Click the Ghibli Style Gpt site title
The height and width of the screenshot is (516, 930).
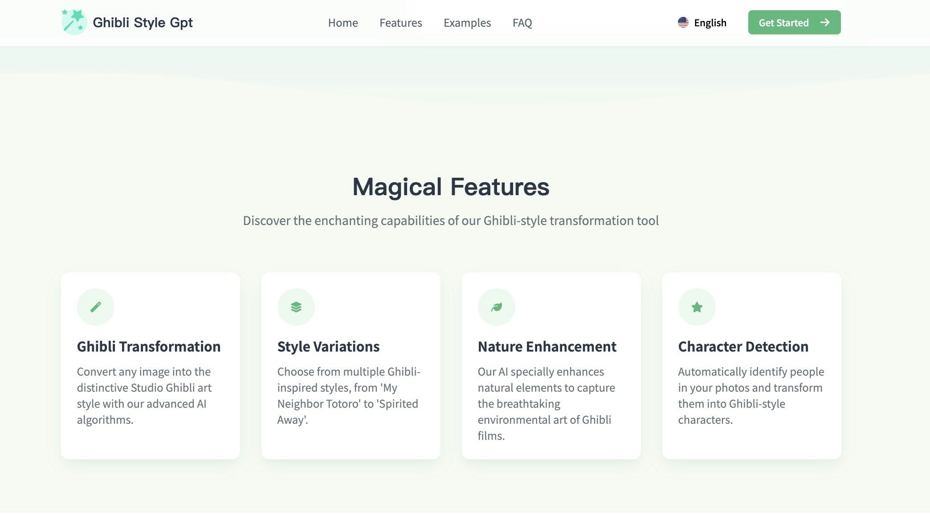pos(143,22)
